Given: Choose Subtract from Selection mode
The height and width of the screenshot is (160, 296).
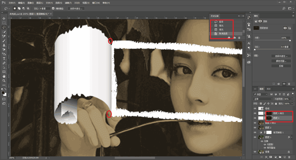Looking at the screenshot, I should [24, 8].
